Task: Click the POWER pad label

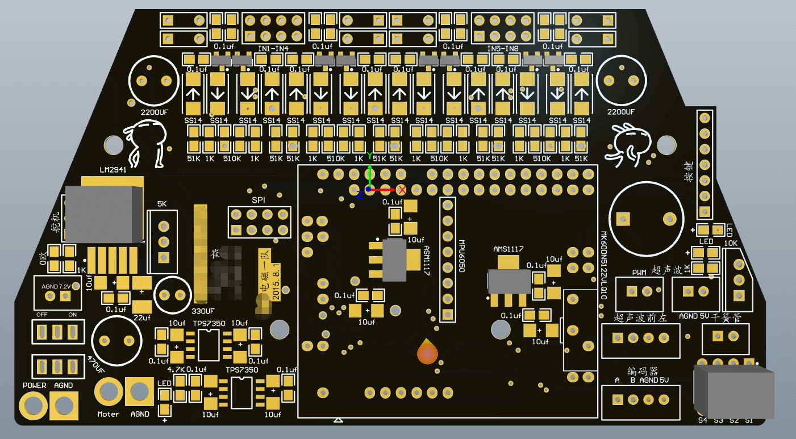Action: (35, 386)
